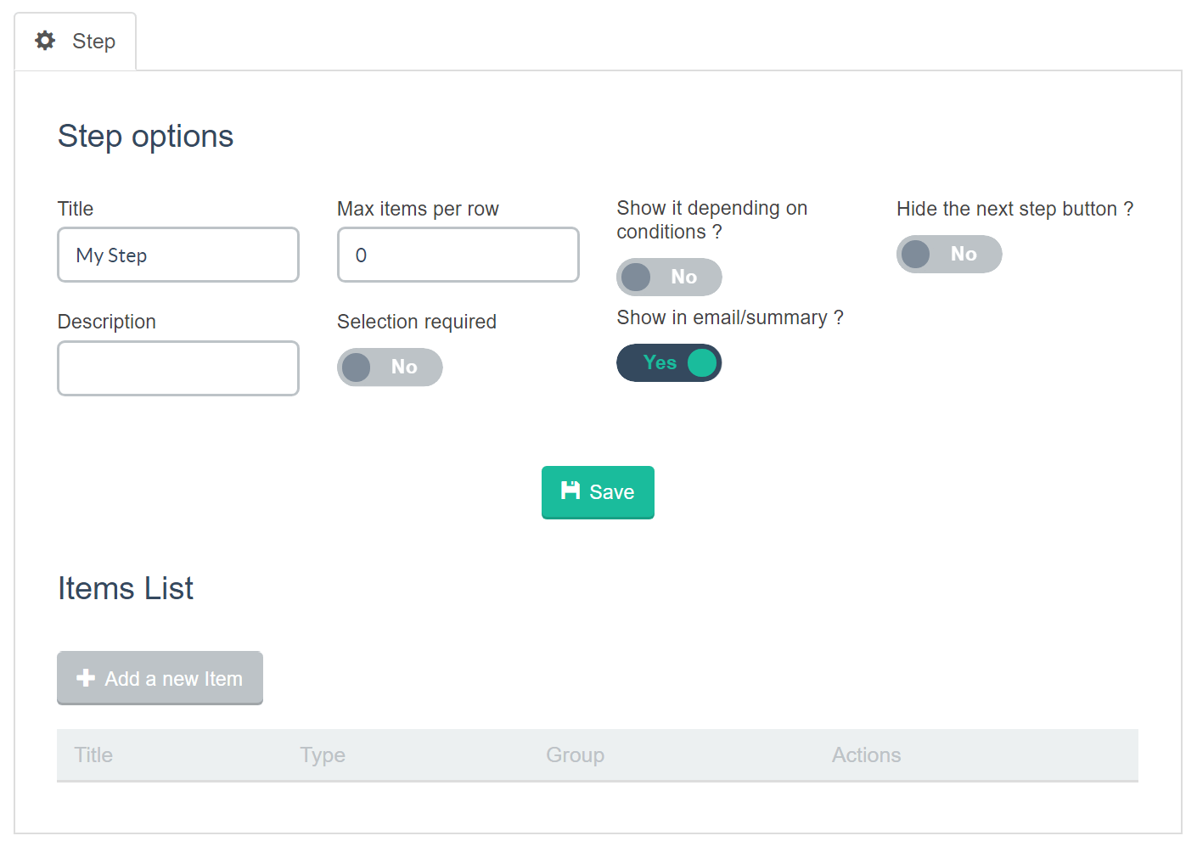Click the Step options heading
The image size is (1197, 847).
coord(145,136)
